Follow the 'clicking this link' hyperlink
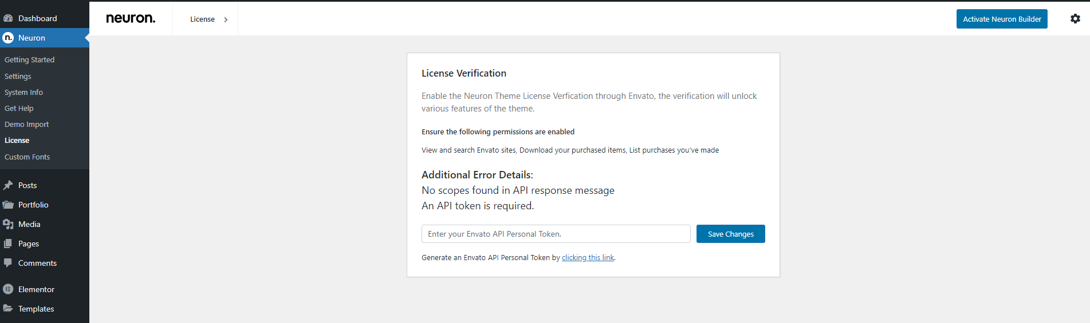This screenshot has width=1090, height=323. 588,258
